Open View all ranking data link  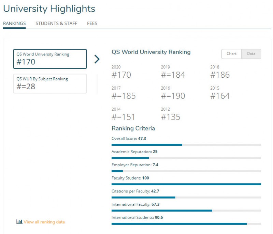[44, 222]
